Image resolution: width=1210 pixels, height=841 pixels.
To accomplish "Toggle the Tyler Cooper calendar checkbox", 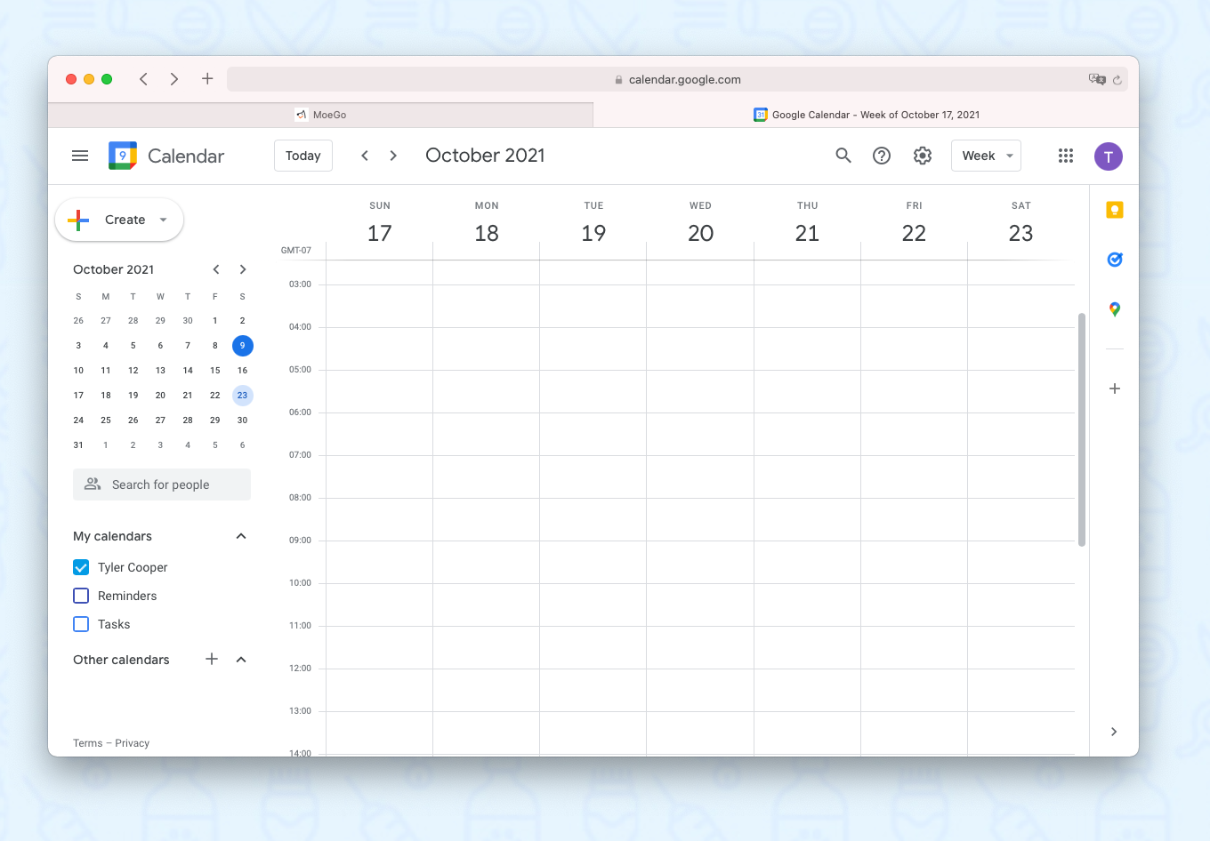I will tap(81, 567).
